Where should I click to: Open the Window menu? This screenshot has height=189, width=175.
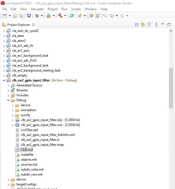pyautogui.click(x=91, y=9)
